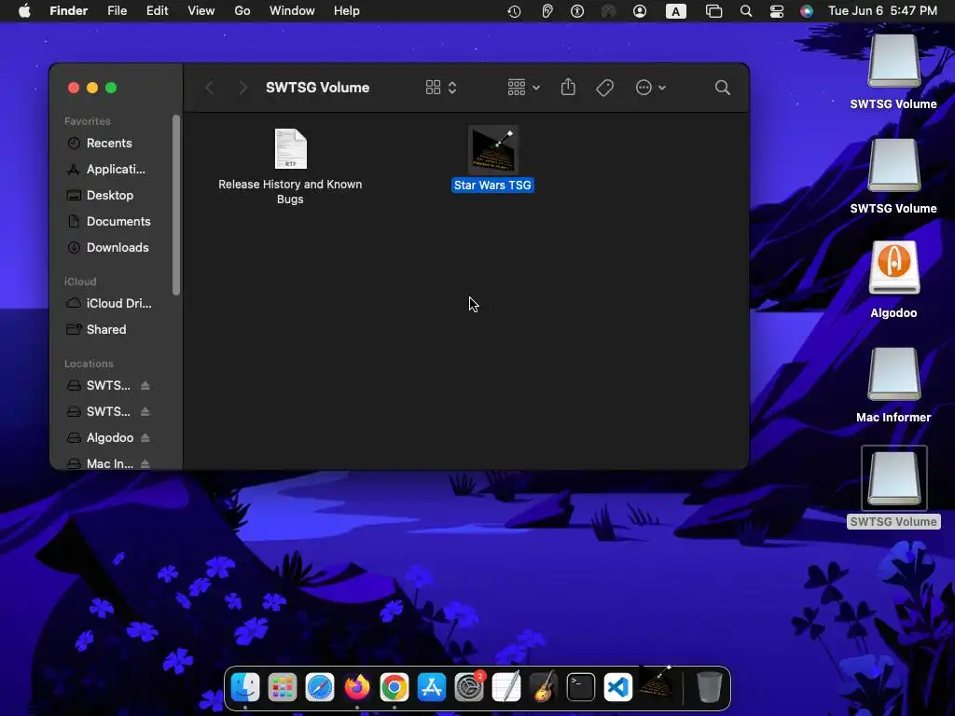Open Finder from the Dock
The image size is (955, 716).
click(x=245, y=687)
